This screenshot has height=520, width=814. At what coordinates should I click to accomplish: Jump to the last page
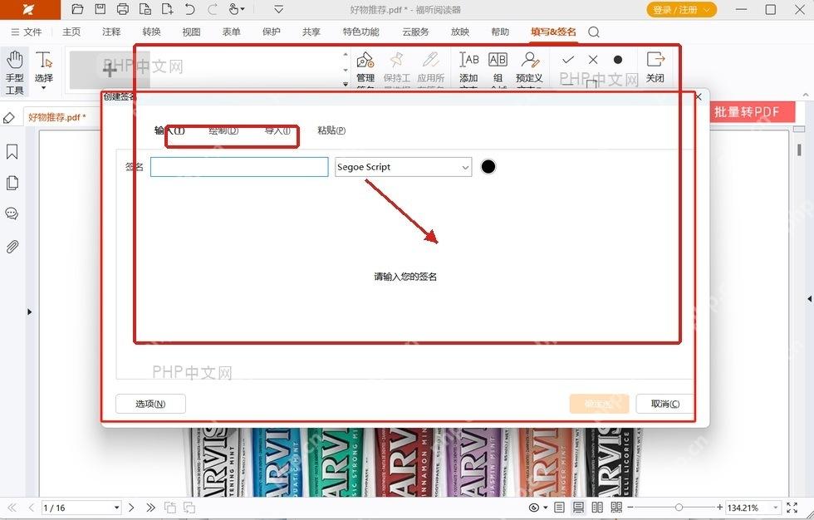pos(150,508)
